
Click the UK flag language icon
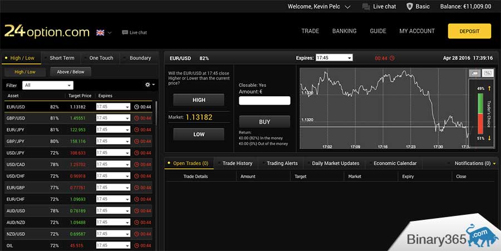(100, 32)
